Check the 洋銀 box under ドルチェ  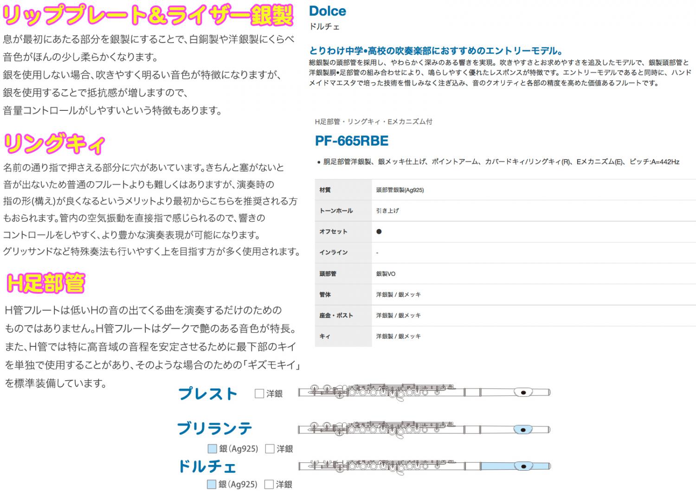[269, 484]
